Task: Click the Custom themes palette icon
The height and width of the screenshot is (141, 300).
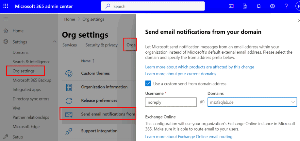Action: coord(69,73)
